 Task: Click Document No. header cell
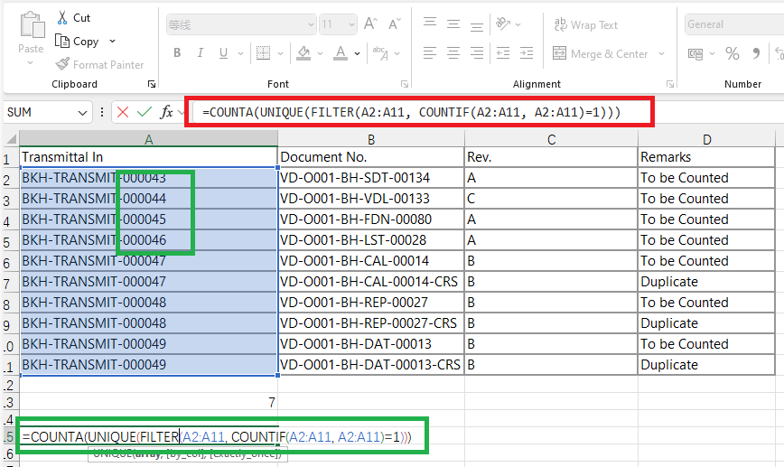[371, 157]
